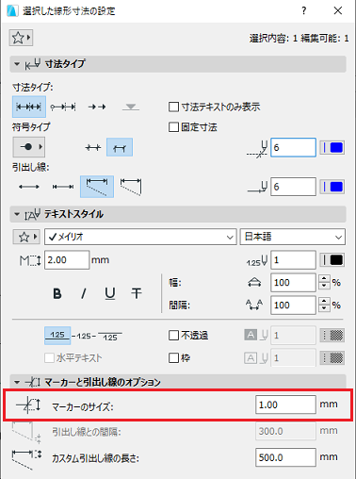Toggle bold text formatting
This screenshot has width=356, height=479.
57,293
